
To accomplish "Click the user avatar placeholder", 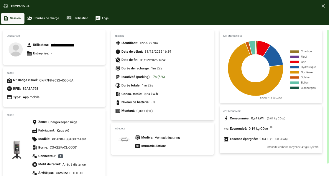I will 16,49.
